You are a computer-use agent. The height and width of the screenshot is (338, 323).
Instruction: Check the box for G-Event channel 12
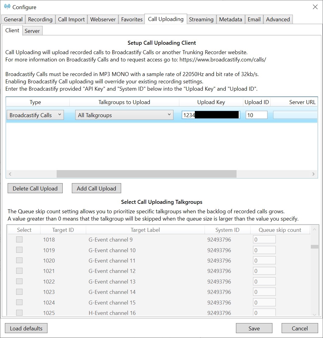[19, 271]
